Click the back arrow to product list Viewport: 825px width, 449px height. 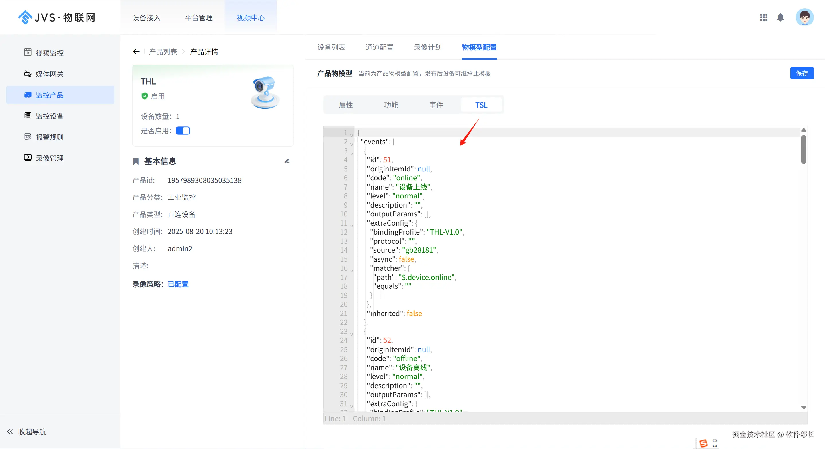(136, 52)
